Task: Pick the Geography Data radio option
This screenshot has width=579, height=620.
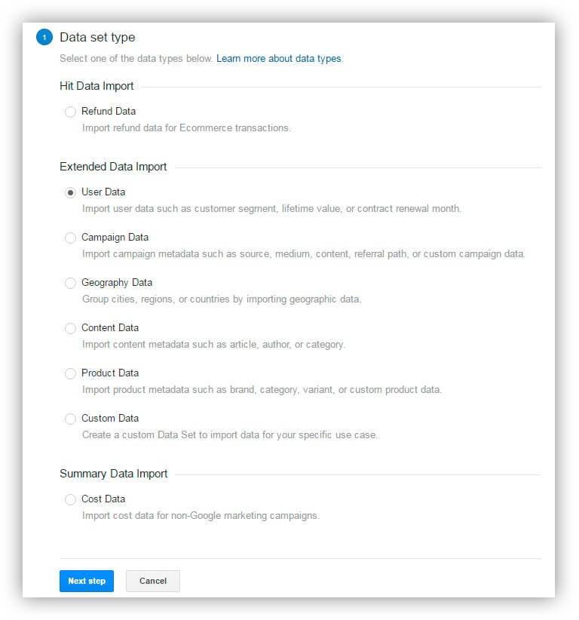Action: pyautogui.click(x=70, y=283)
